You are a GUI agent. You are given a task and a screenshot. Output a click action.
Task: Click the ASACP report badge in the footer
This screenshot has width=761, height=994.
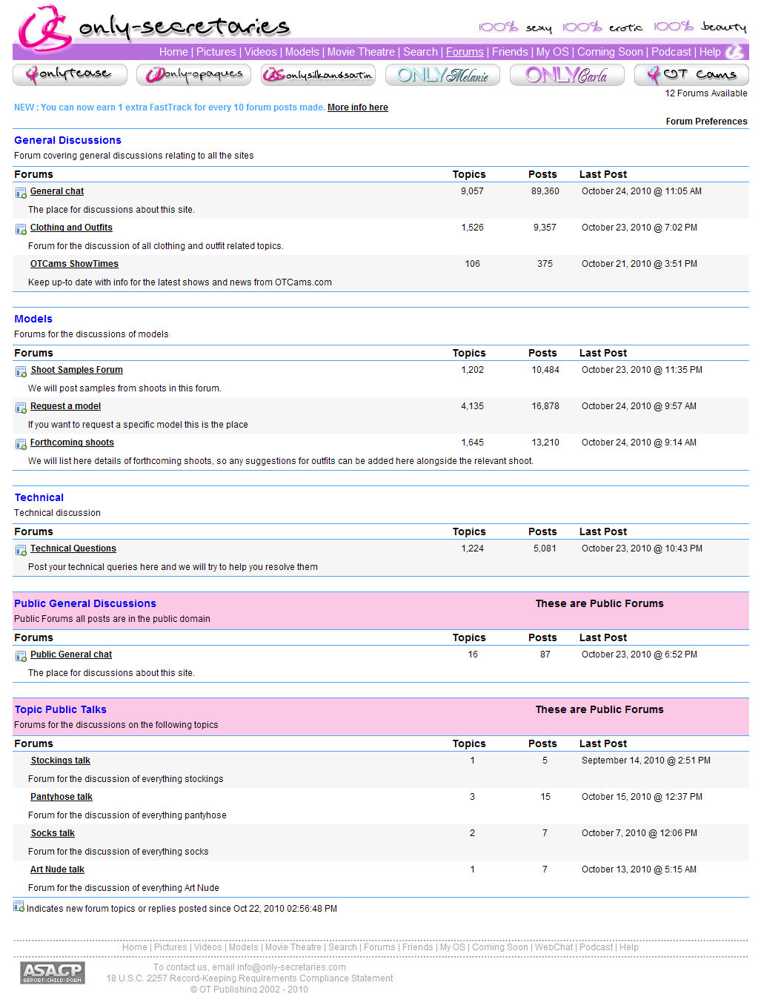53,973
